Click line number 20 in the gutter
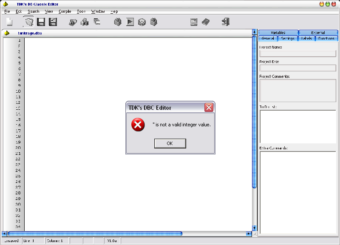The image size is (340, 245). 18,148
